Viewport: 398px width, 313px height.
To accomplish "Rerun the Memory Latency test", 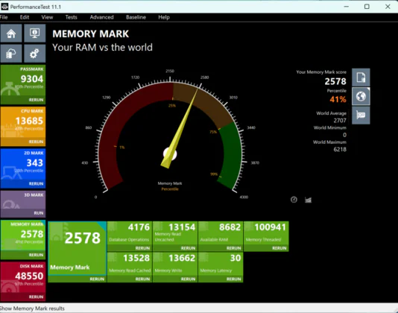I will [233, 279].
